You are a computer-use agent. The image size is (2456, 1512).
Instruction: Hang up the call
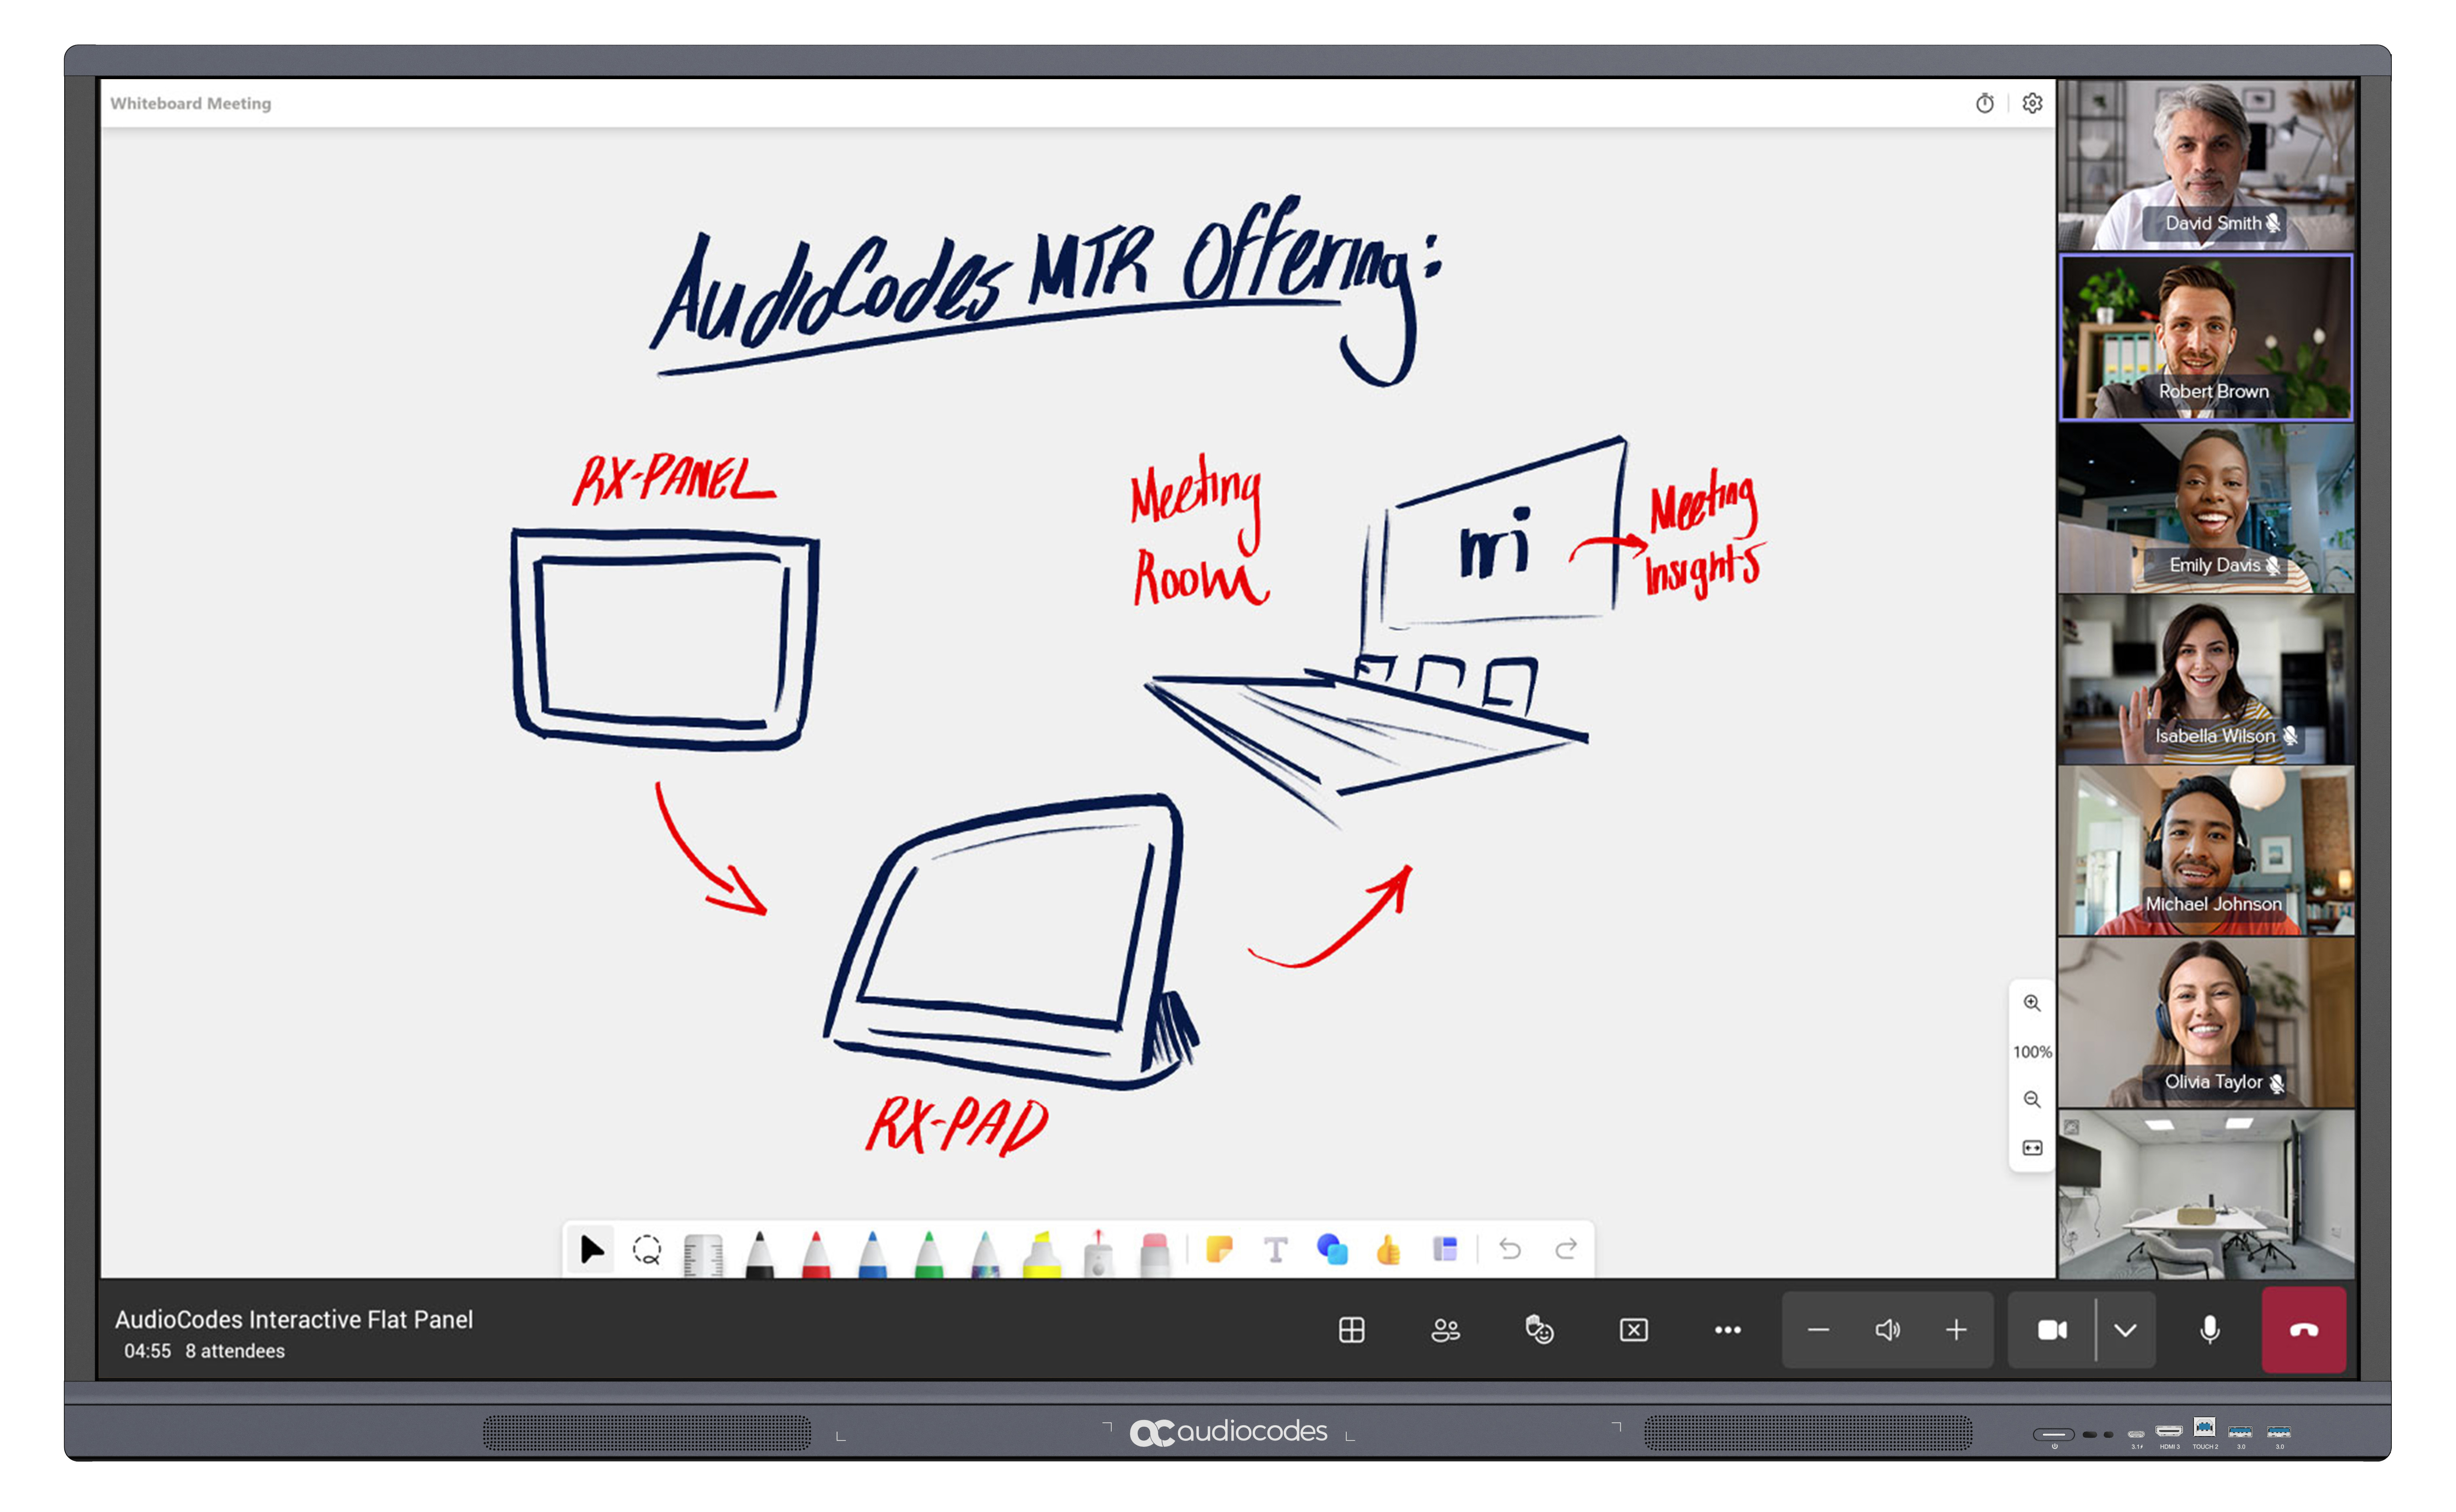coord(2304,1330)
